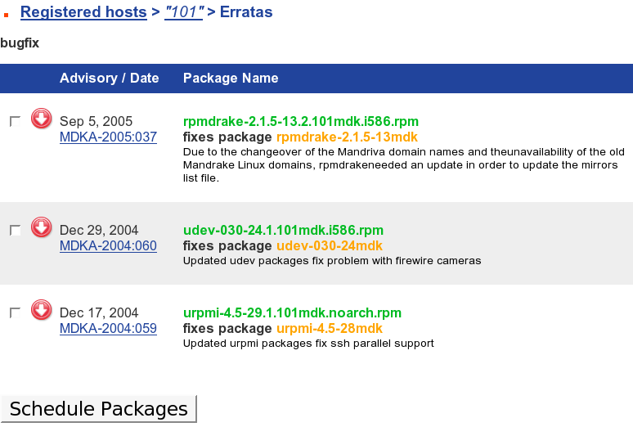Open Registered hosts breadcrumb link
Image resolution: width=633 pixels, height=427 pixels.
coord(83,12)
